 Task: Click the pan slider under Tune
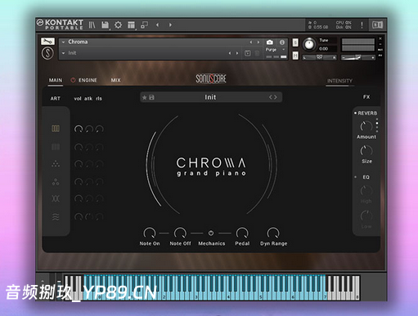[319, 57]
